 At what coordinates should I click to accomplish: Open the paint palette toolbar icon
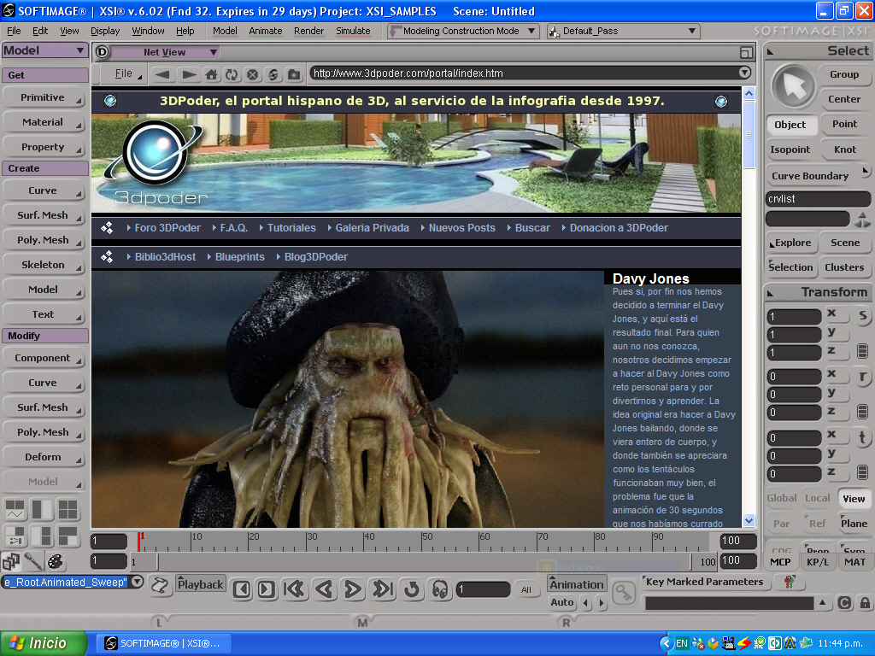pos(56,562)
